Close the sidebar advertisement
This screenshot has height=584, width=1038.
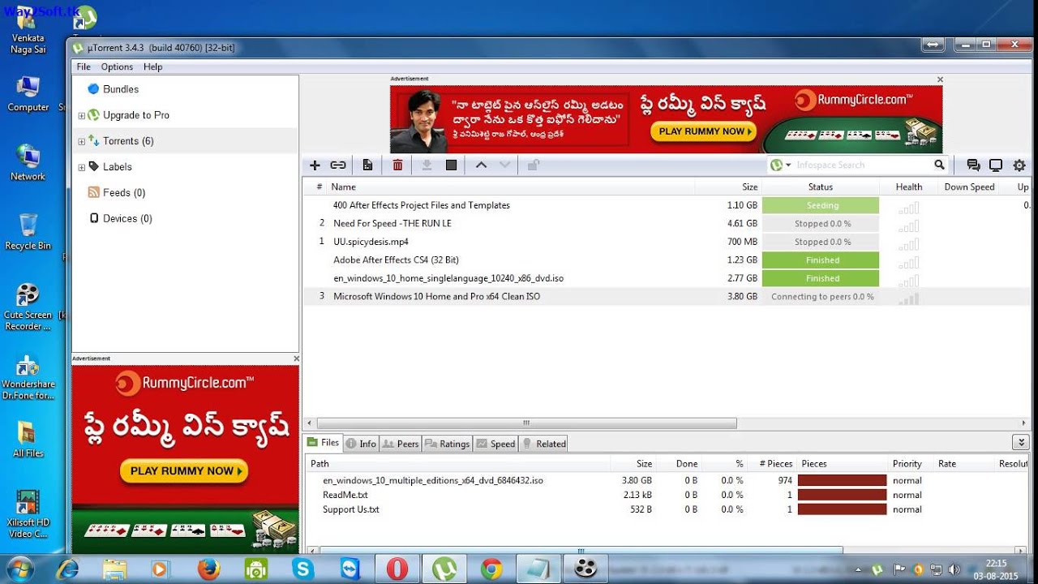pyautogui.click(x=296, y=359)
